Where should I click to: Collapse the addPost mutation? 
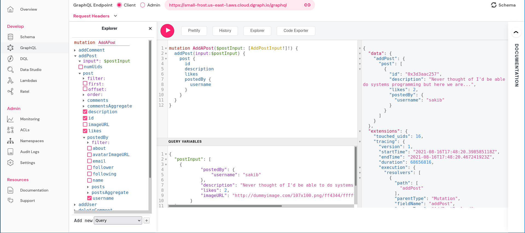pos(75,56)
